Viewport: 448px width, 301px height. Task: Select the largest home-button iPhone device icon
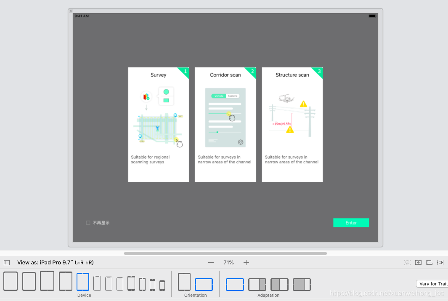(131, 283)
